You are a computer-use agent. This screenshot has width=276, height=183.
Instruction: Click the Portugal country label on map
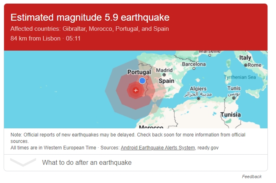coord(139,72)
